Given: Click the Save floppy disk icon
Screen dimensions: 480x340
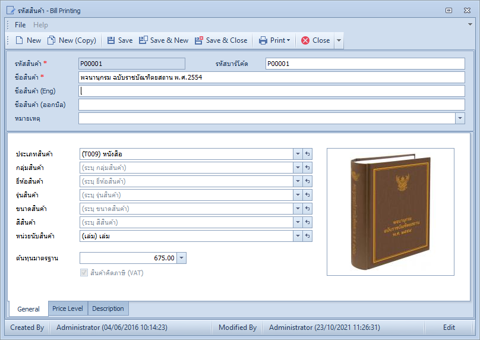Looking at the screenshot, I should (x=111, y=40).
